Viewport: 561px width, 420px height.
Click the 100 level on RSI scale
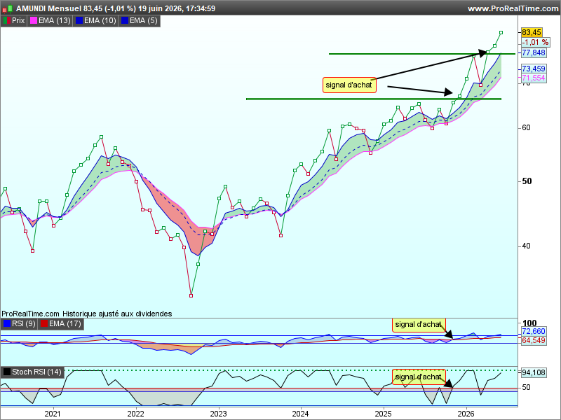tap(529, 323)
